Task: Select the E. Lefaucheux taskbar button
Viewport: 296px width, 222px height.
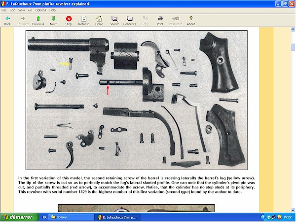Action: [117, 217]
